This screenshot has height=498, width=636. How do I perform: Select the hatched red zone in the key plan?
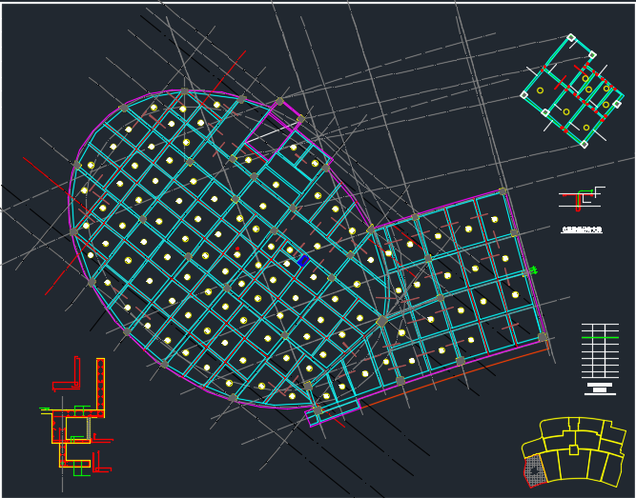[535, 470]
